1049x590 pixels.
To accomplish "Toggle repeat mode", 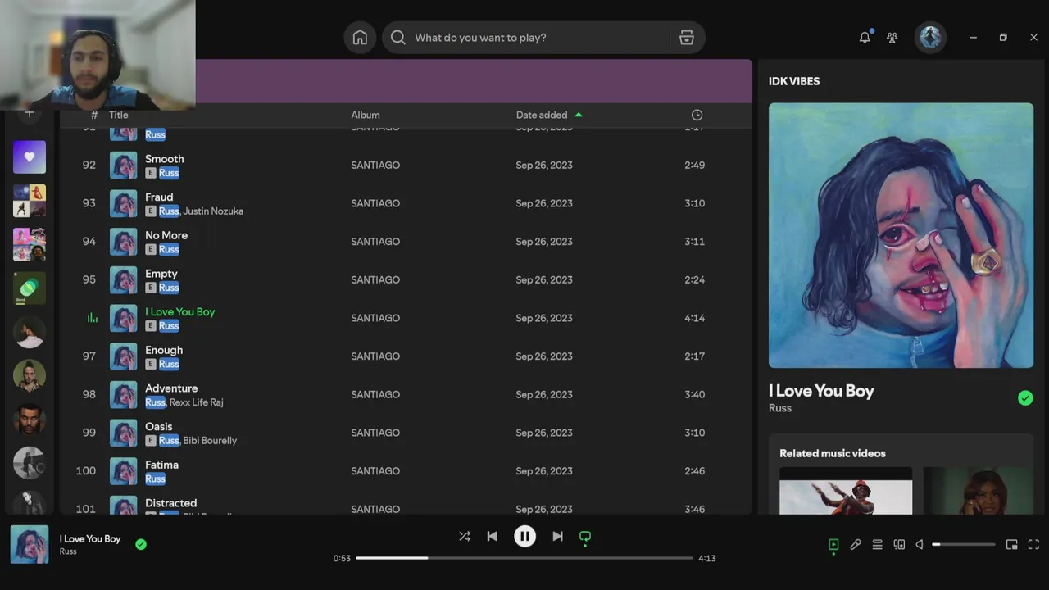I will coord(585,537).
